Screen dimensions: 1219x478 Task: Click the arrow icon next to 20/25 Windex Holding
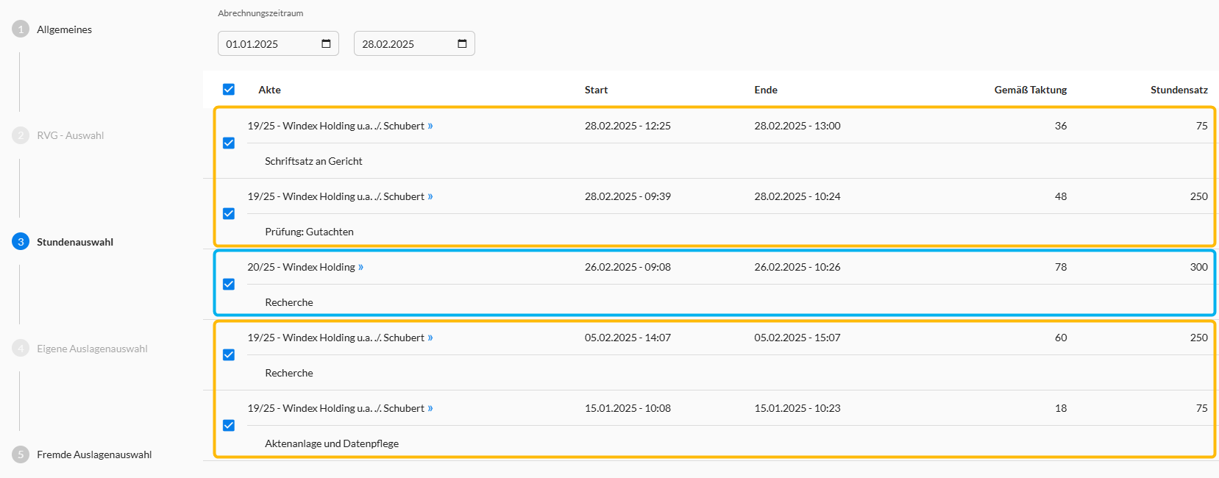pyautogui.click(x=360, y=268)
